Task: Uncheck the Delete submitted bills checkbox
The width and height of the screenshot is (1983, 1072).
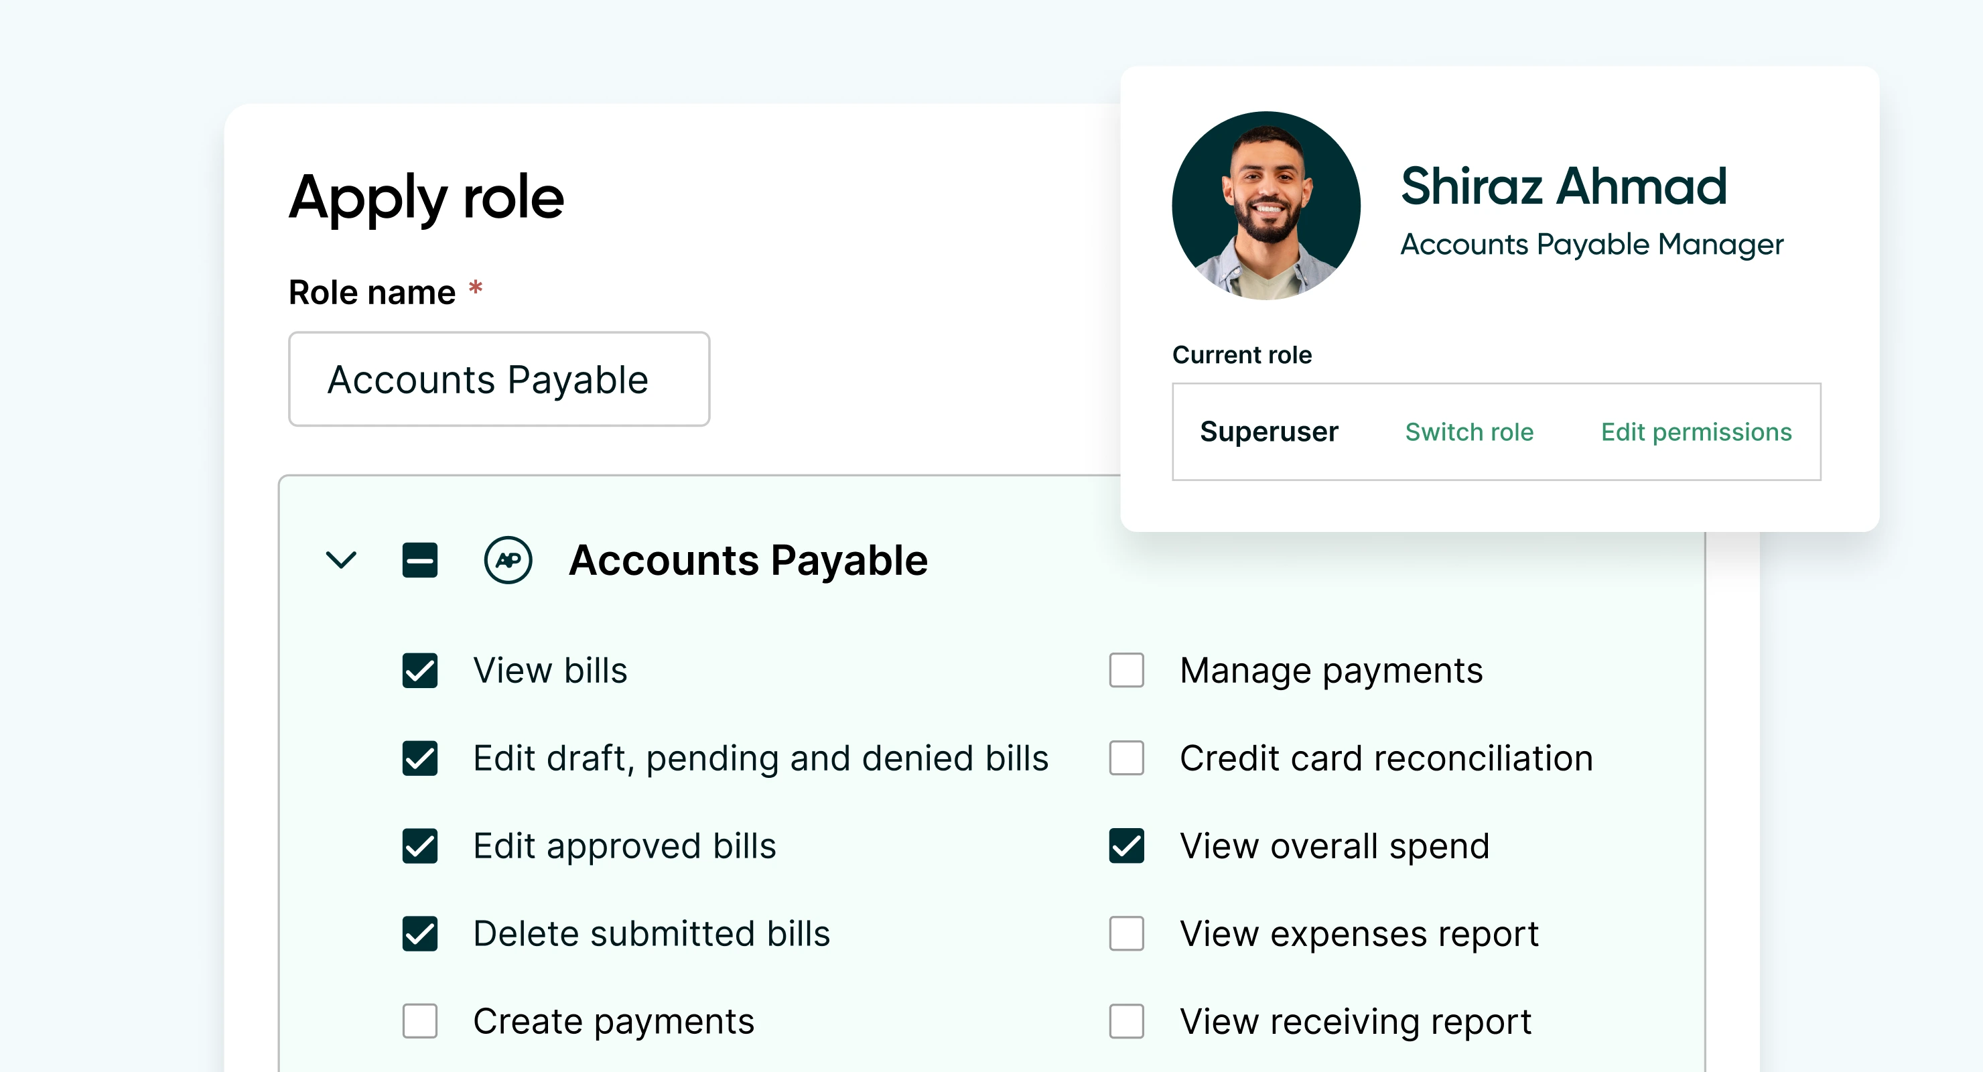Action: (419, 933)
